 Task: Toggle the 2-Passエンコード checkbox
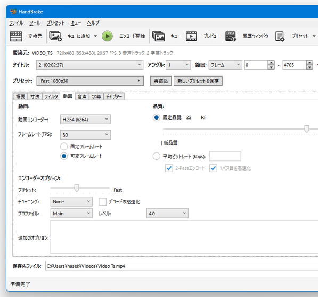[x=169, y=168]
